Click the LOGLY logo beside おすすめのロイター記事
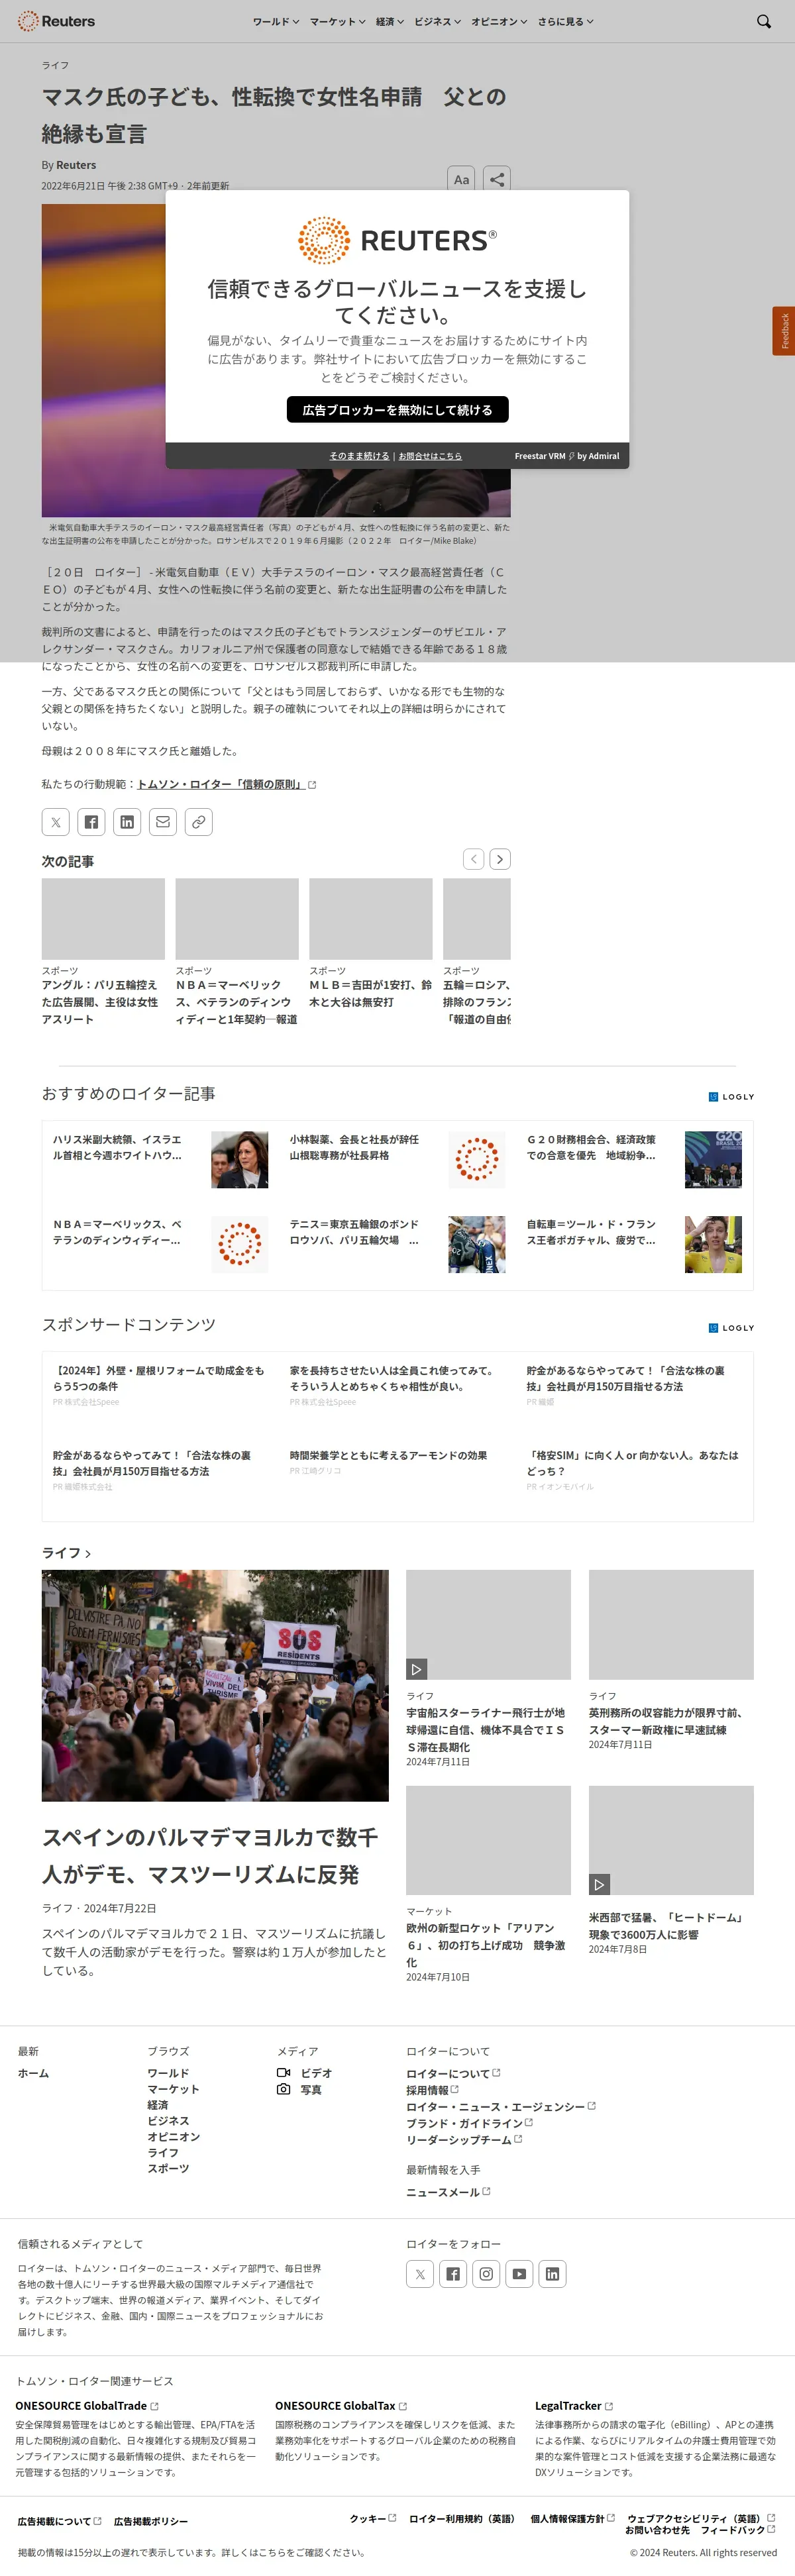 (x=731, y=1097)
